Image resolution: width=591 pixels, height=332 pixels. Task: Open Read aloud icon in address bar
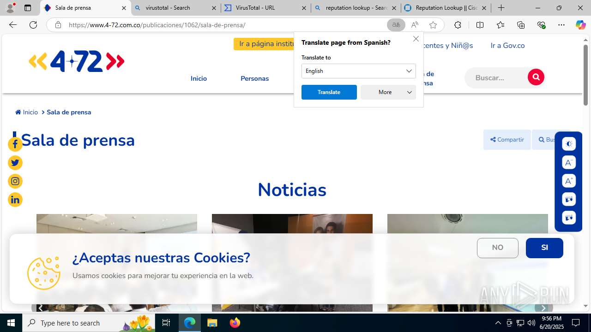coord(415,25)
